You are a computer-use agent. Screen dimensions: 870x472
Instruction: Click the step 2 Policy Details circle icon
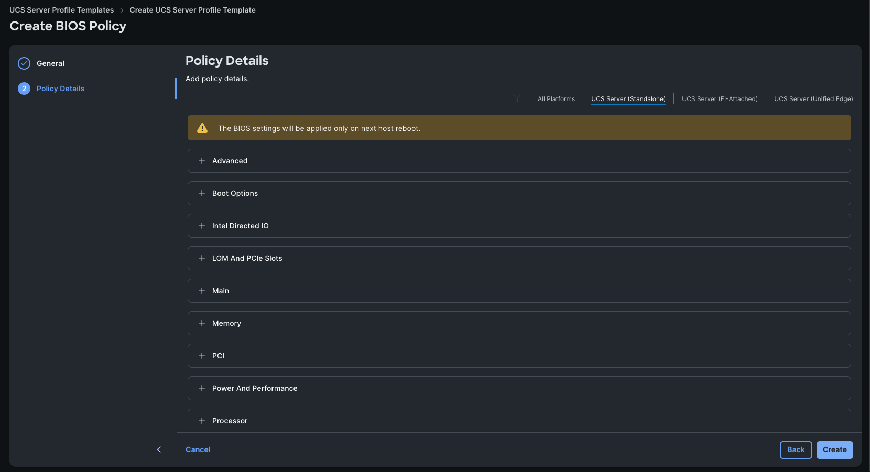point(24,89)
